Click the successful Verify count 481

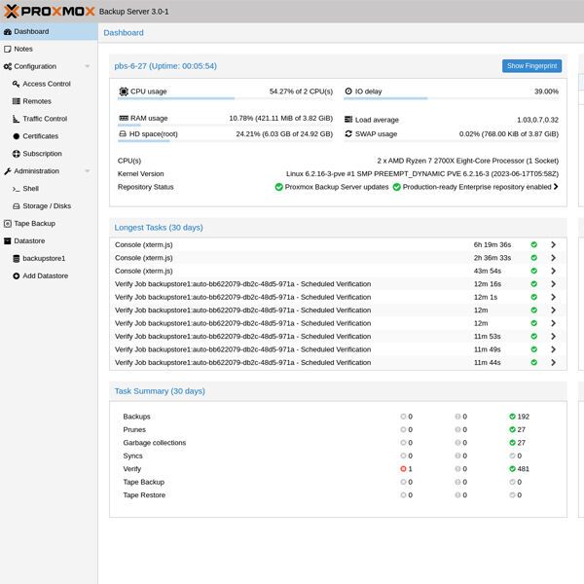[519, 469]
